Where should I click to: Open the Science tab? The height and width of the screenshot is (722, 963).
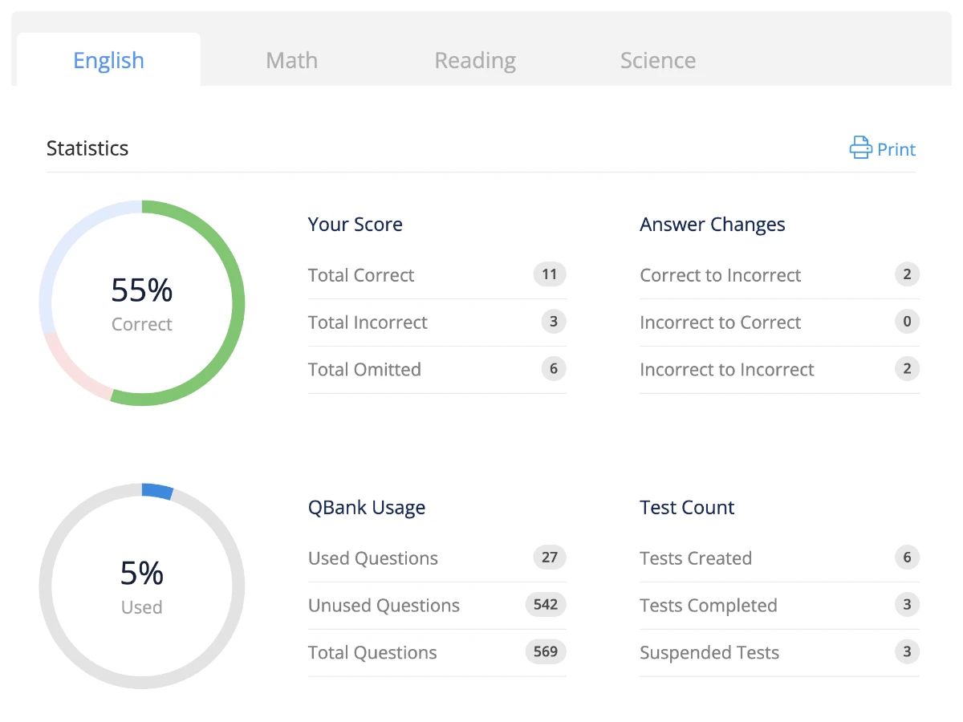click(x=658, y=60)
